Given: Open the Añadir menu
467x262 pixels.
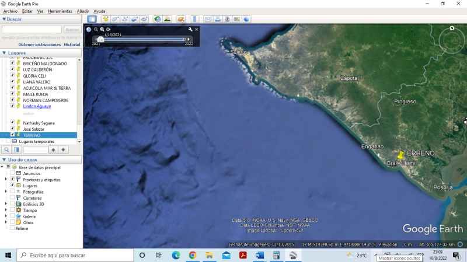Looking at the screenshot, I should tap(83, 11).
